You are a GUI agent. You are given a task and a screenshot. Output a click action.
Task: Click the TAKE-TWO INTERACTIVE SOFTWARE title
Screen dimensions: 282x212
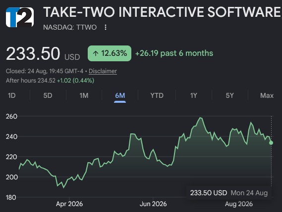(x=163, y=12)
